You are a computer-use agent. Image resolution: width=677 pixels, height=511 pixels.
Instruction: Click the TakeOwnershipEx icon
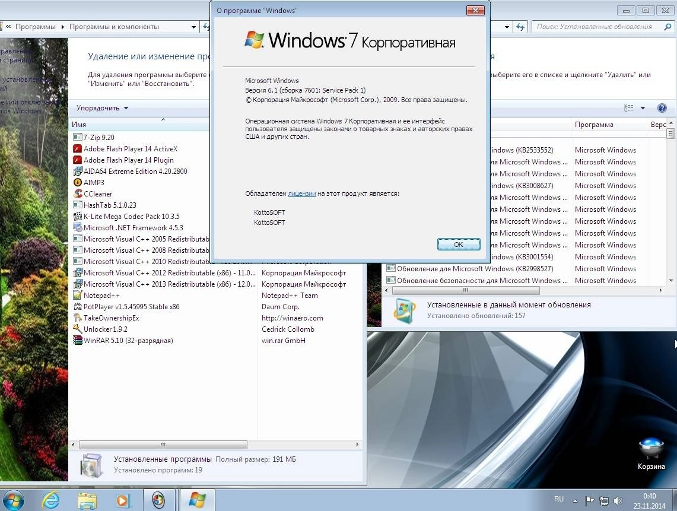coord(78,318)
